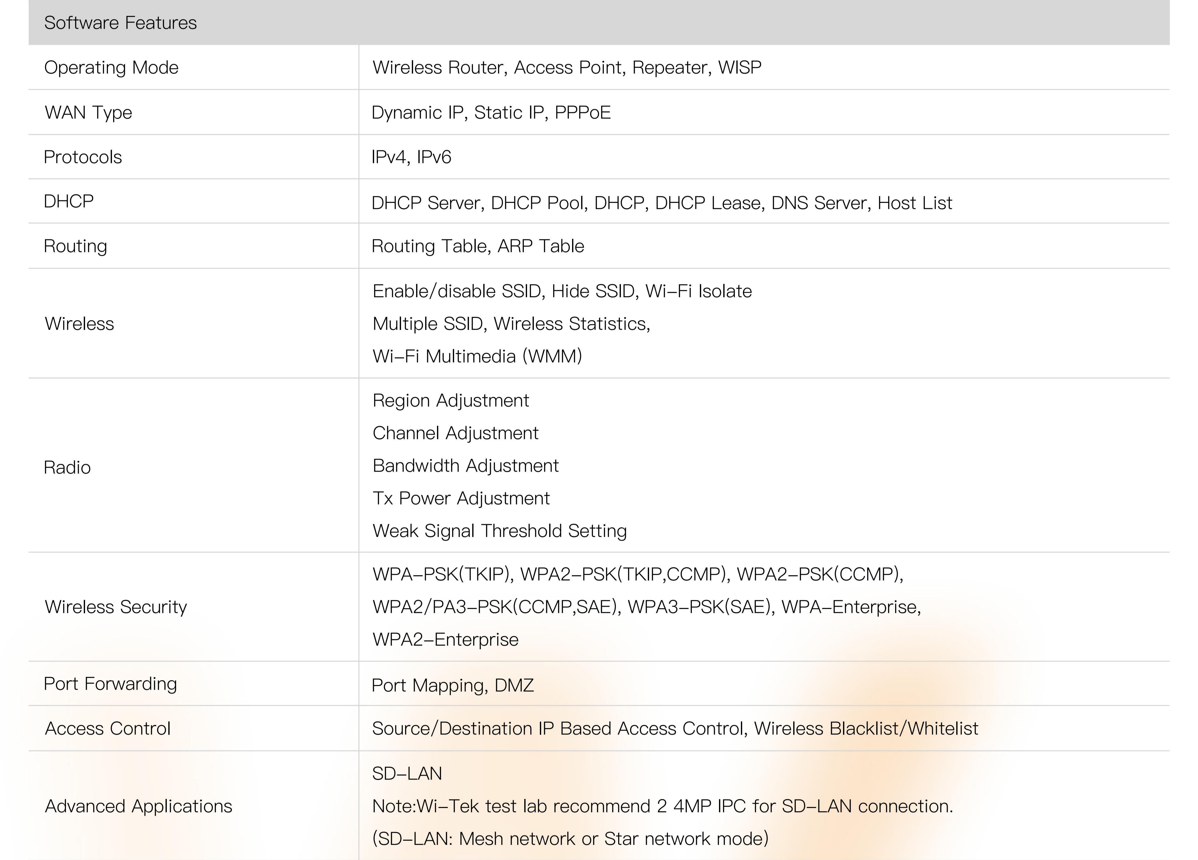Click the Protocols row label
The width and height of the screenshot is (1198, 860).
83,157
